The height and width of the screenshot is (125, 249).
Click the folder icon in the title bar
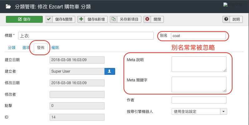tap(9, 6)
